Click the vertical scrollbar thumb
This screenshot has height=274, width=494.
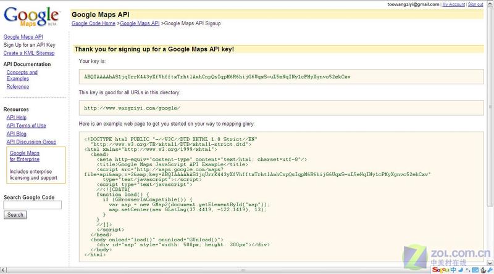pyautogui.click(x=490, y=107)
